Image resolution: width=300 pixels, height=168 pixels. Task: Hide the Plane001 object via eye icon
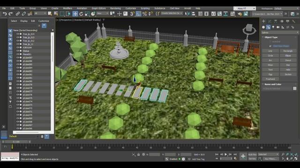pyautogui.click(x=18, y=54)
